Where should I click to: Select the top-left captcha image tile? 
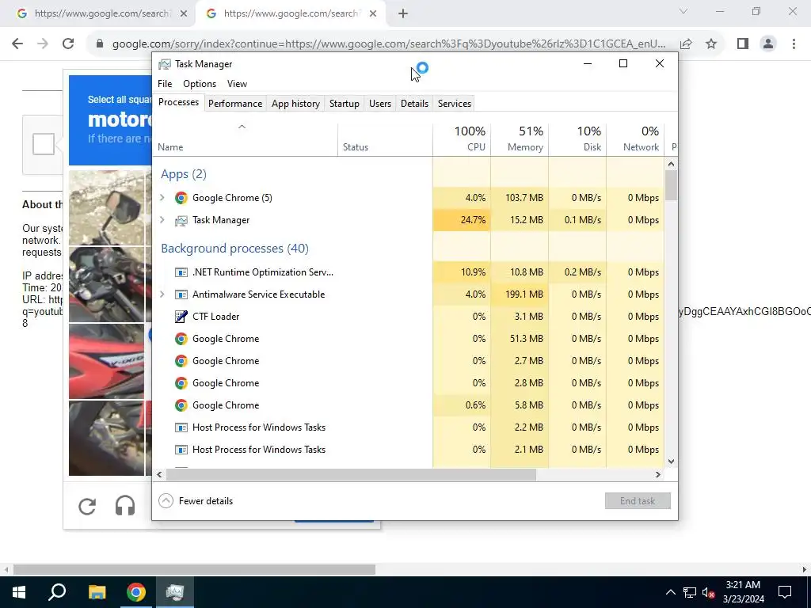(107, 207)
